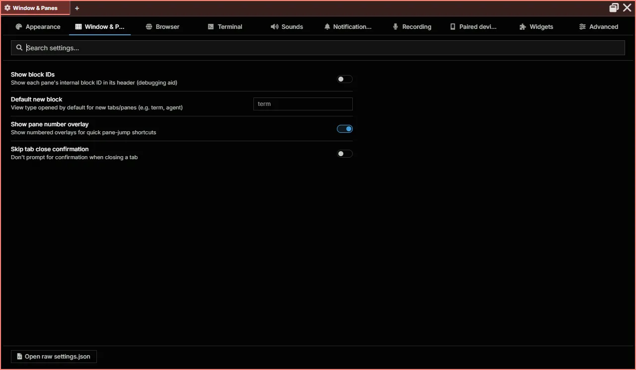Click the sliders icon beside Advanced
The width and height of the screenshot is (636, 370).
(x=582, y=27)
